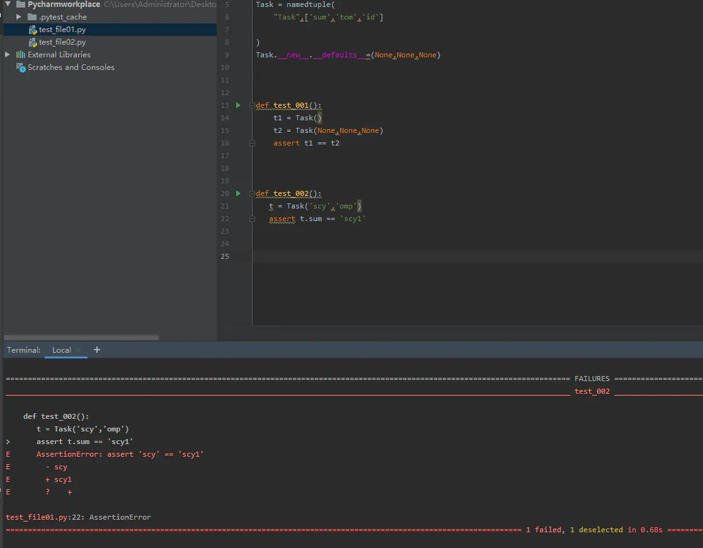Viewport: 703px width, 548px height.
Task: Click the FAILURES header in terminal
Action: pyautogui.click(x=592, y=379)
